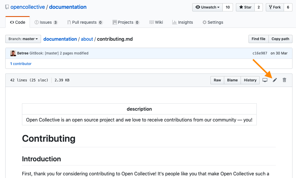Go to documentation root in breadcrumb
Screen dimensions: 296x178
60,39
